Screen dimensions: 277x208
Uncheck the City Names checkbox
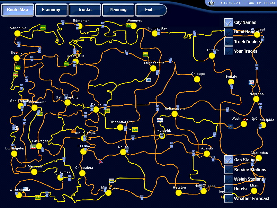click(x=229, y=23)
